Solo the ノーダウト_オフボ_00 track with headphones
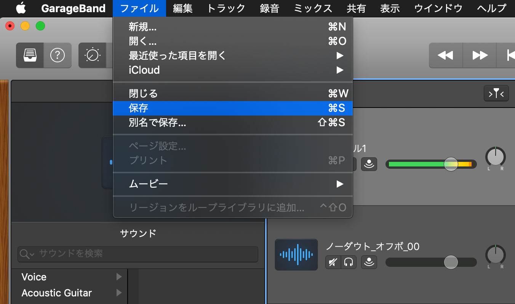 tap(349, 262)
